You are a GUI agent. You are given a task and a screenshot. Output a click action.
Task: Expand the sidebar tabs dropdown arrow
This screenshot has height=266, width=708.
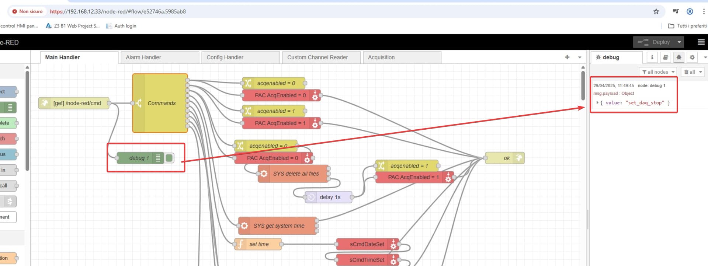(705, 57)
